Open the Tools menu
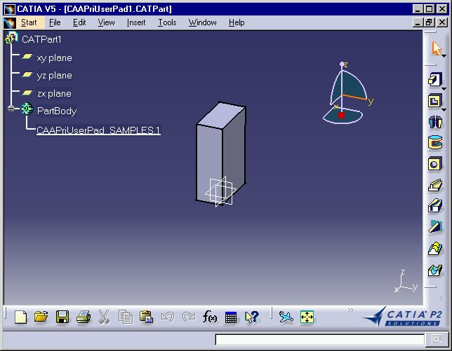The height and width of the screenshot is (351, 452). pos(167,22)
